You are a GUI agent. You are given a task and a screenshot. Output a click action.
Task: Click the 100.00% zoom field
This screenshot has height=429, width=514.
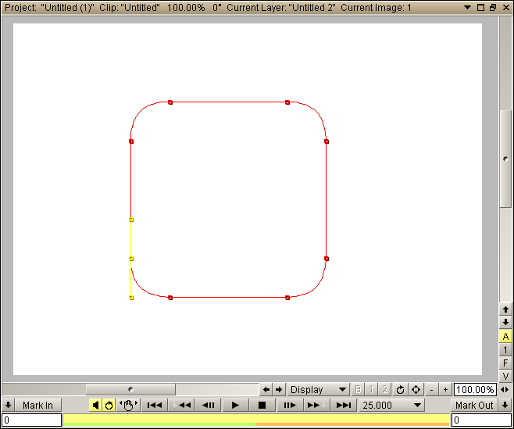click(475, 389)
